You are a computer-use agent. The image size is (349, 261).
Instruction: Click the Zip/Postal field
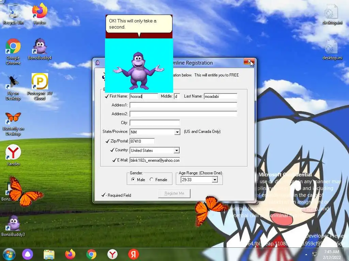[x=142, y=141]
